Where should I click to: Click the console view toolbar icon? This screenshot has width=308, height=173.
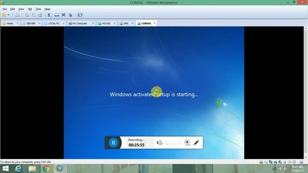pos(80,15)
